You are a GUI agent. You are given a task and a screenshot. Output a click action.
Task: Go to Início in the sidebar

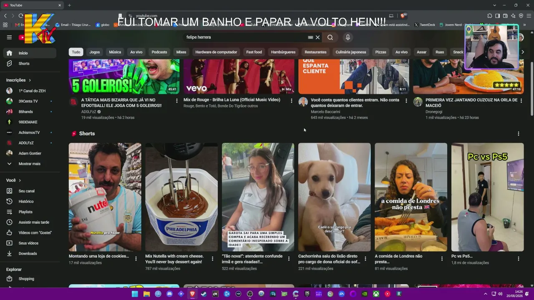(x=29, y=53)
